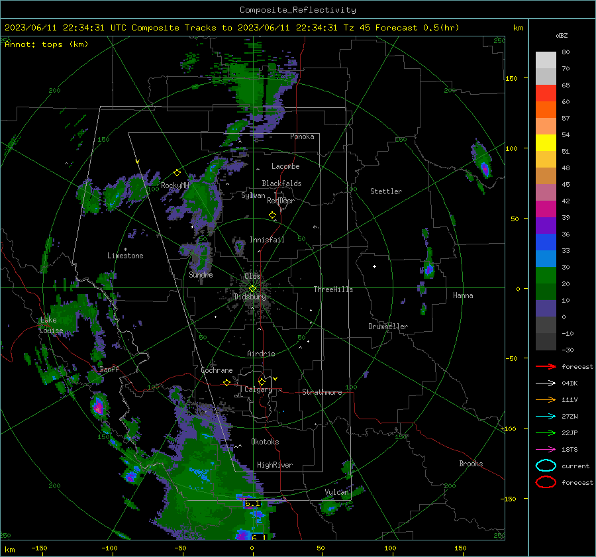Click the ThreeHills city label
This screenshot has width=596, height=557.
tap(333, 289)
